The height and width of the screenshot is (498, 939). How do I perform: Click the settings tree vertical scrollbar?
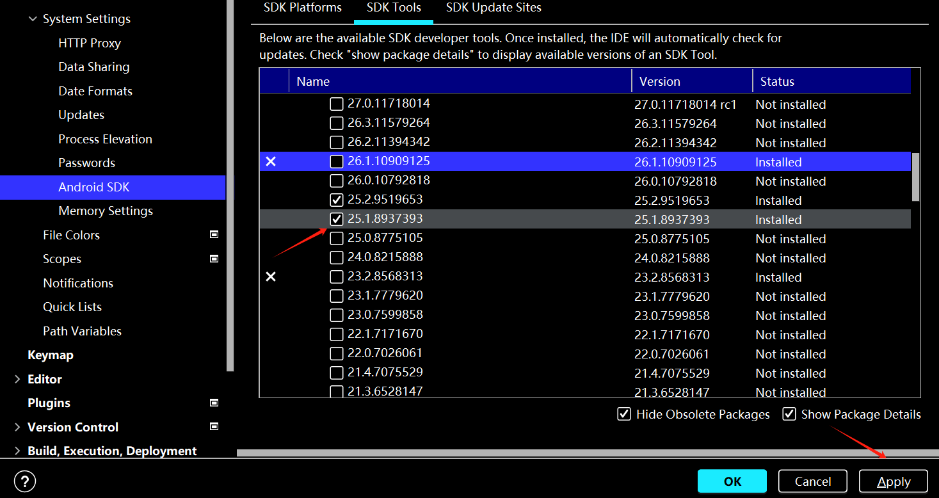click(230, 186)
